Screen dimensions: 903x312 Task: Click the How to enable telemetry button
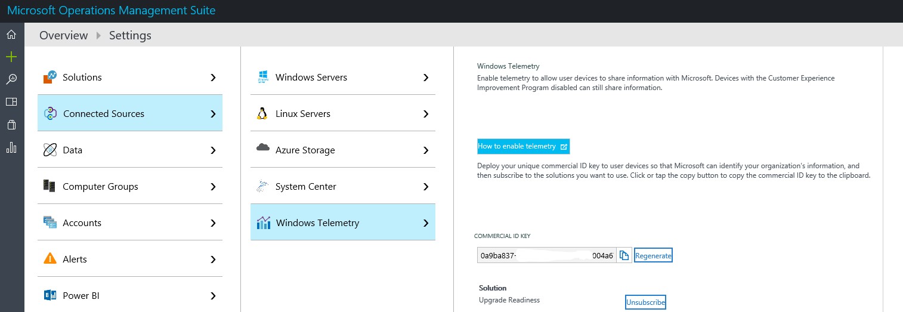tap(522, 146)
